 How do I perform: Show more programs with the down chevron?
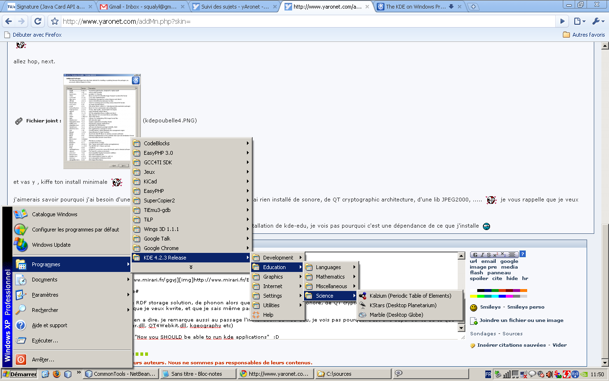pos(191,267)
